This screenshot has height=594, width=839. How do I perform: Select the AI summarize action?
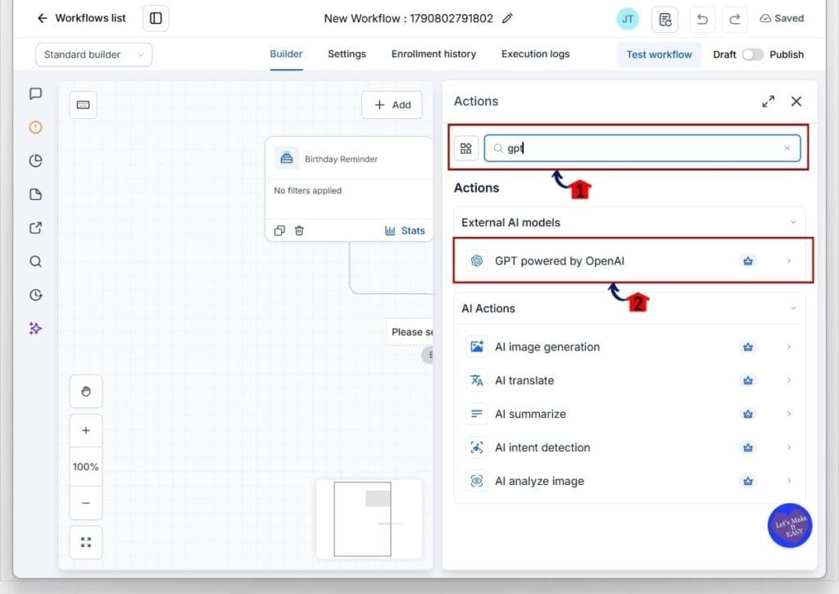click(629, 414)
